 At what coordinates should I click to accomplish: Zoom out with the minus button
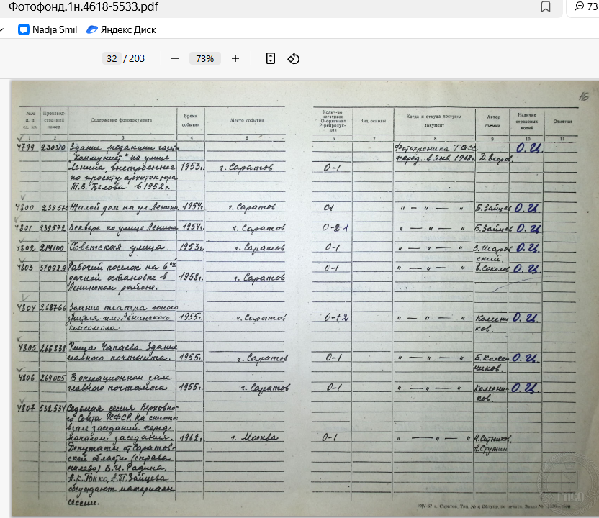click(175, 58)
